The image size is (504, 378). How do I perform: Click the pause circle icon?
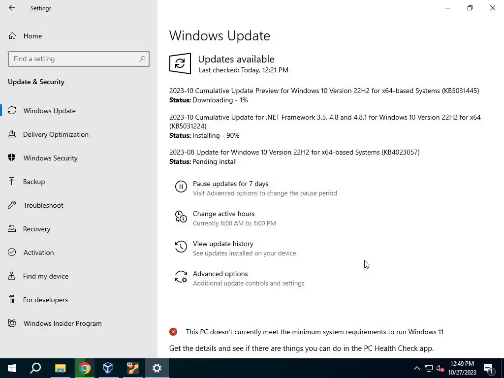tap(181, 187)
